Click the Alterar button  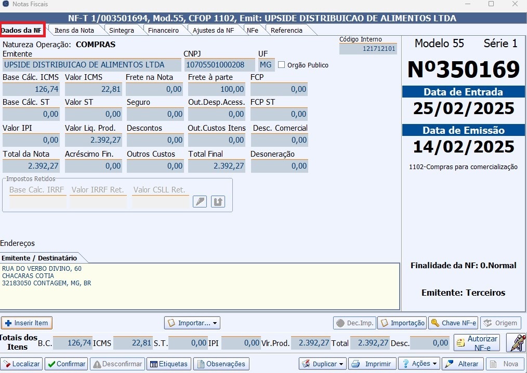463,364
